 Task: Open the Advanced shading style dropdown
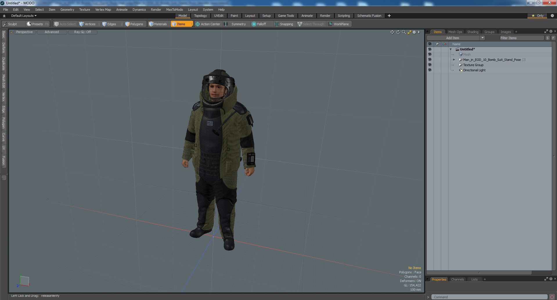[x=52, y=32]
